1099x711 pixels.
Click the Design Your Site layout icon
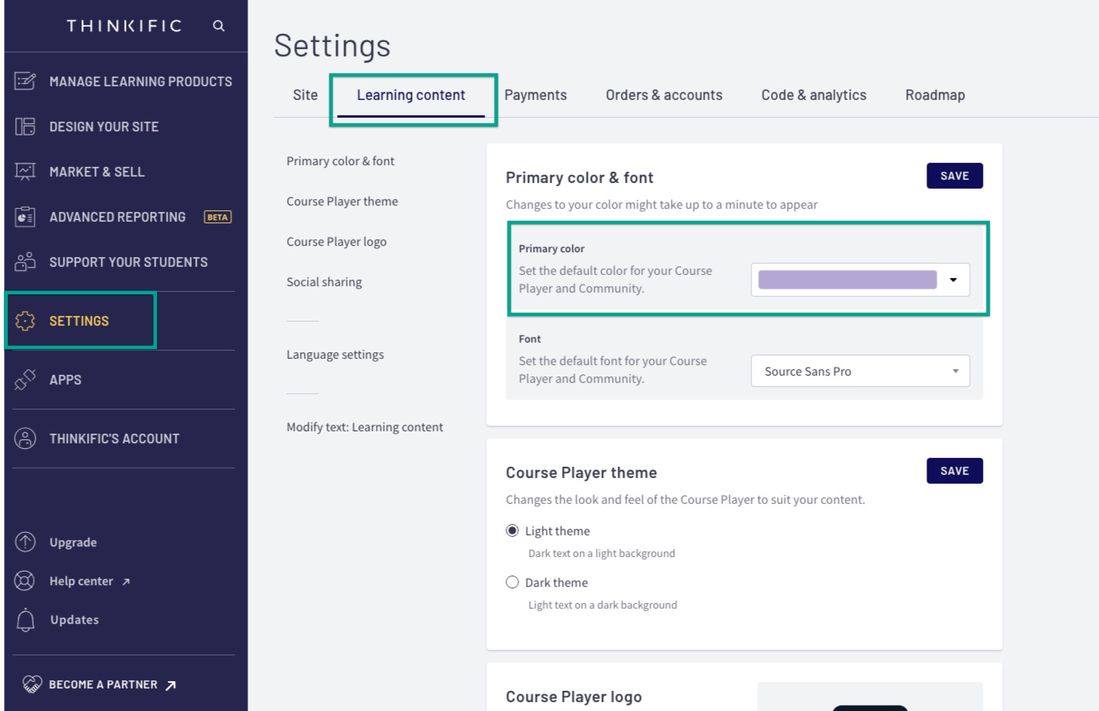tap(26, 127)
